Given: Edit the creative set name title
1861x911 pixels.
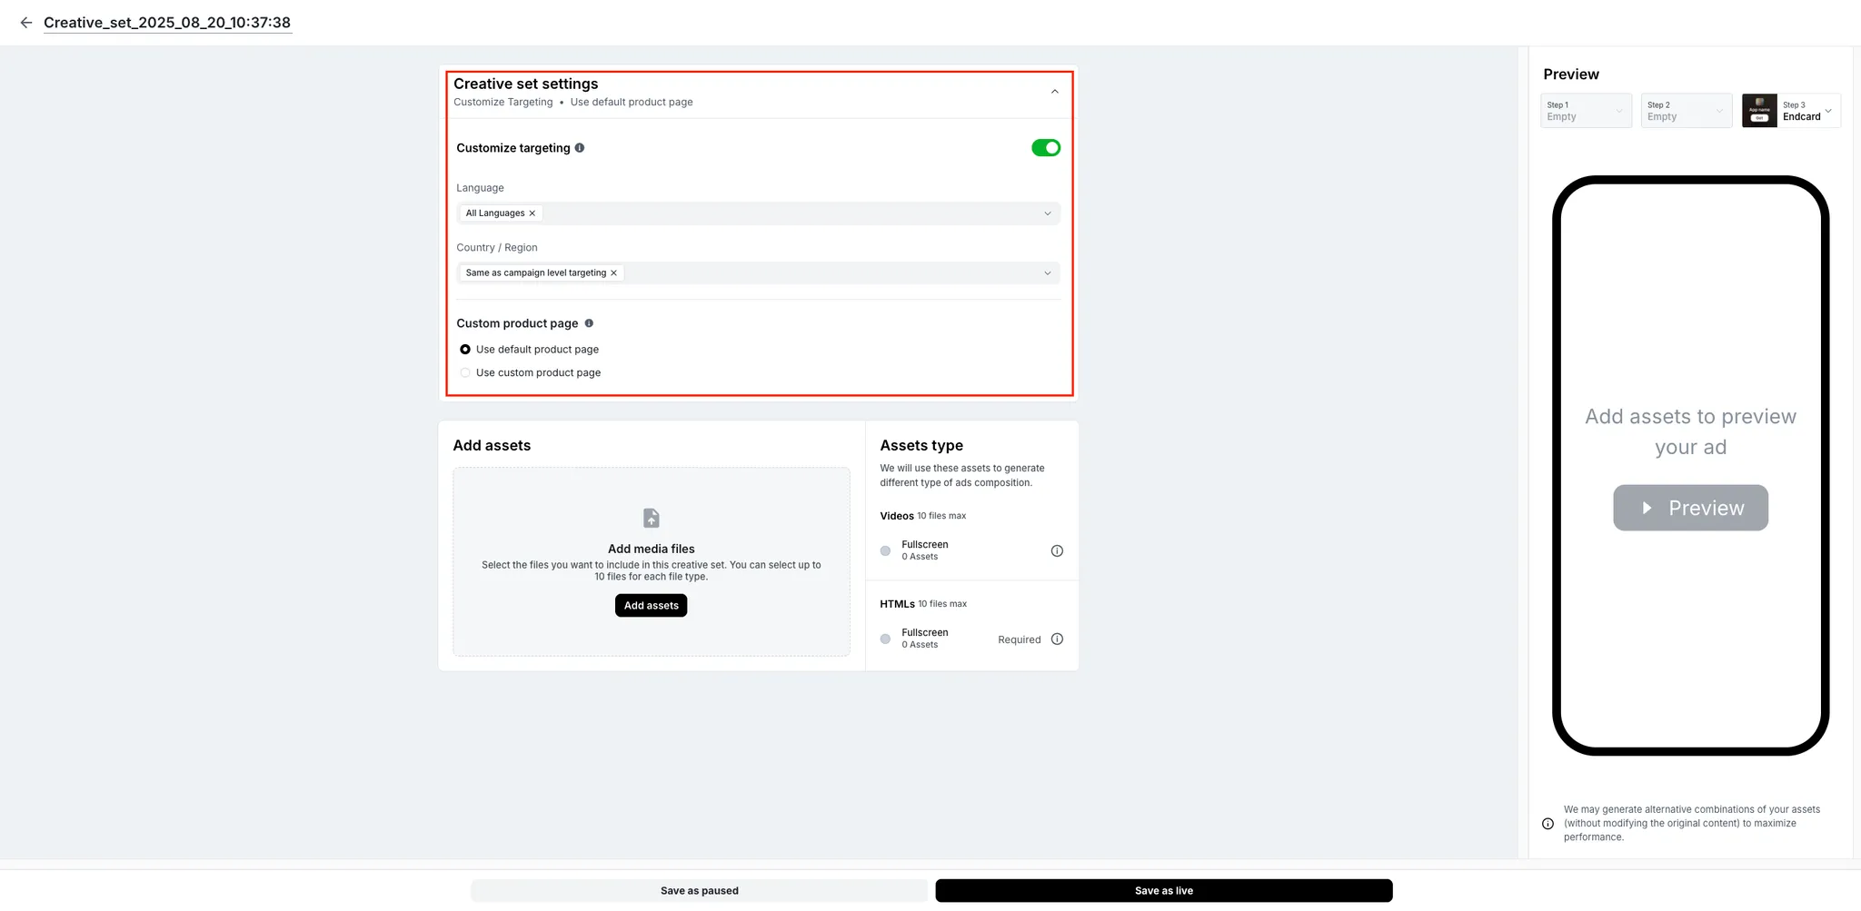Looking at the screenshot, I should click(167, 23).
